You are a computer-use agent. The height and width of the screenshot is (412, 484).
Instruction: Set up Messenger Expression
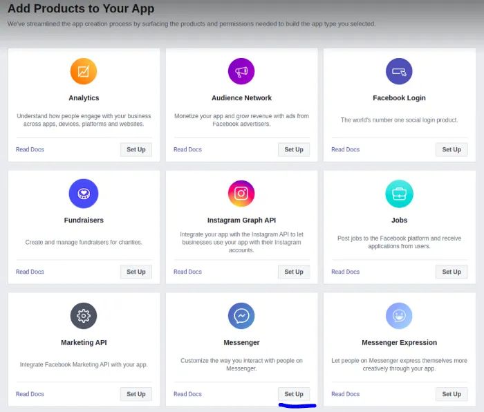[x=452, y=394]
